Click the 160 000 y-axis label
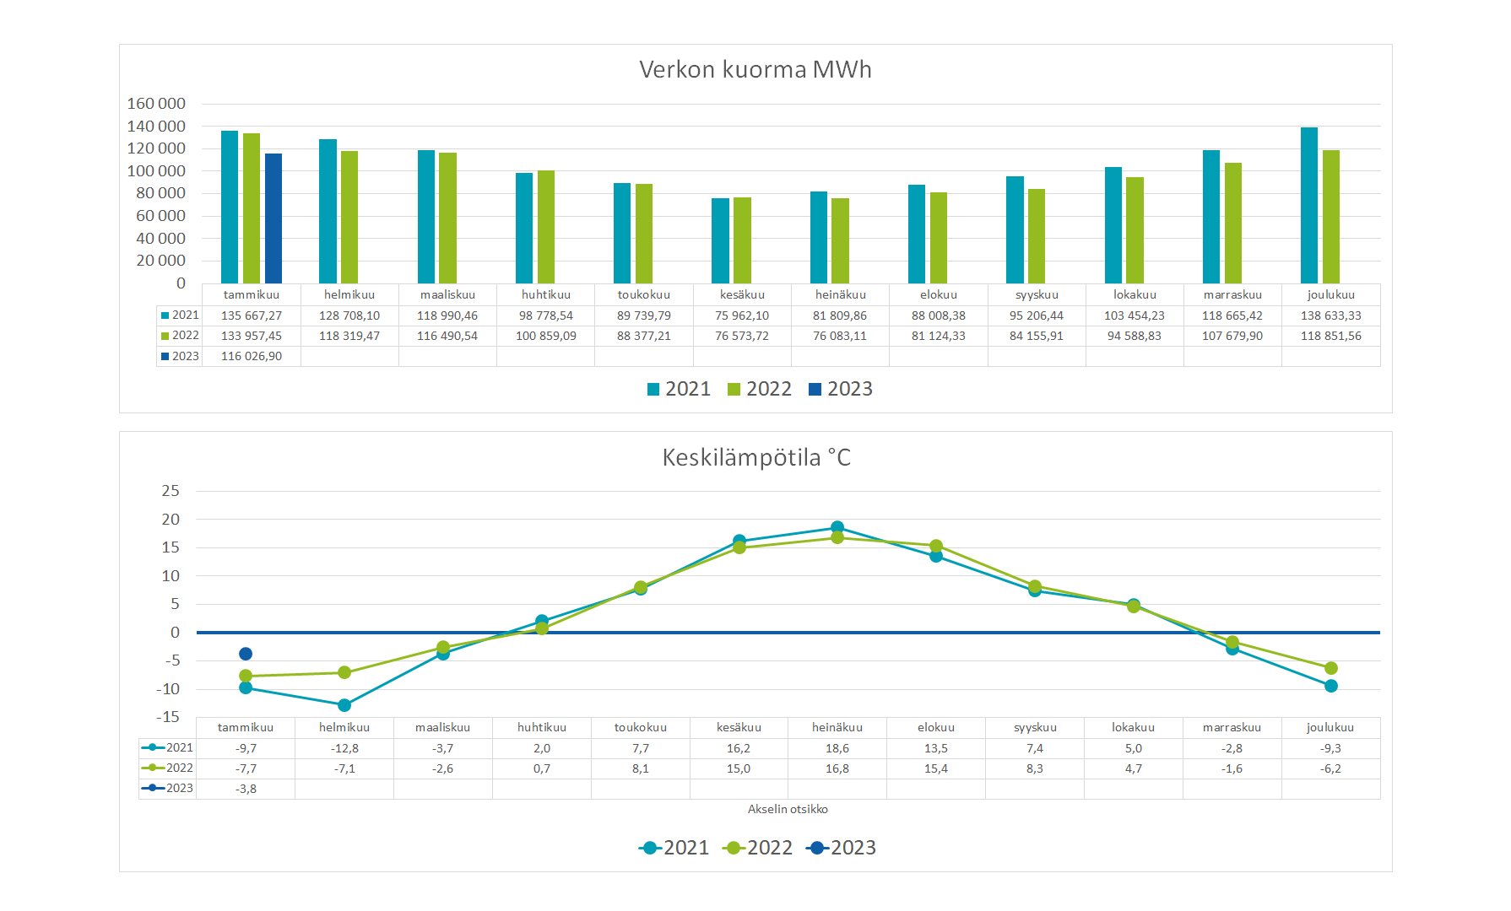 [x=156, y=104]
